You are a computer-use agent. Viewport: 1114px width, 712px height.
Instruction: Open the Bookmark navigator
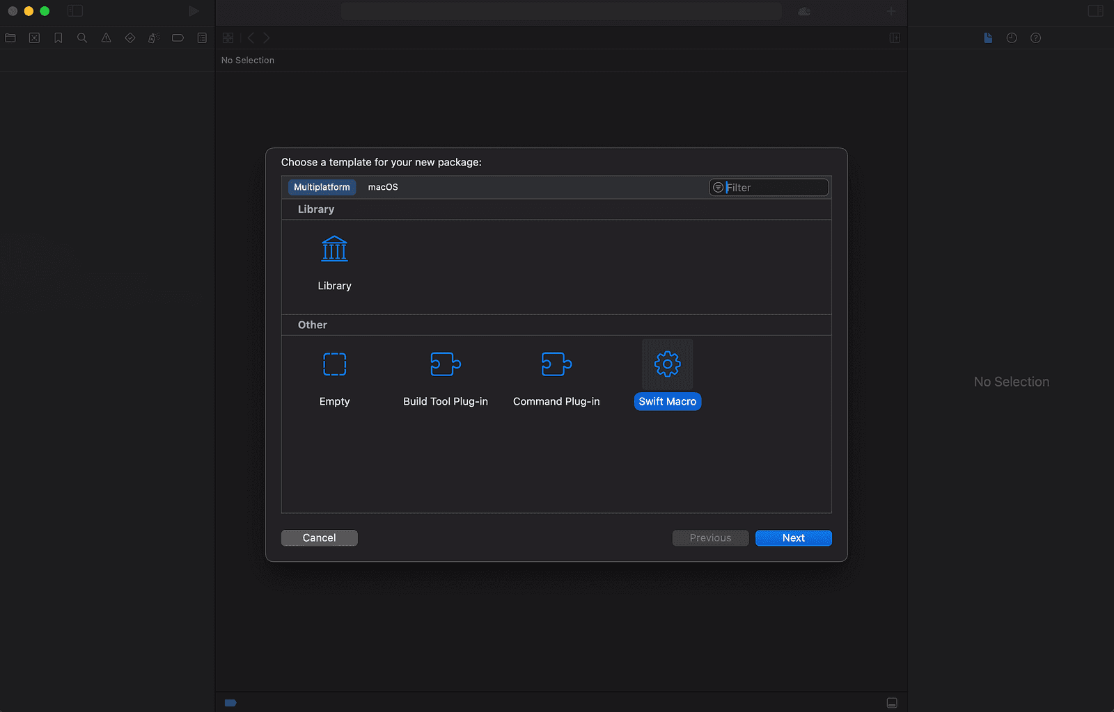click(58, 38)
